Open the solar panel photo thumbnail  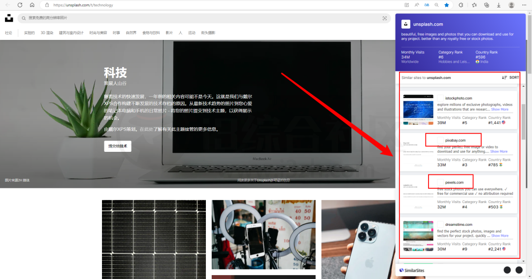pos(154,239)
